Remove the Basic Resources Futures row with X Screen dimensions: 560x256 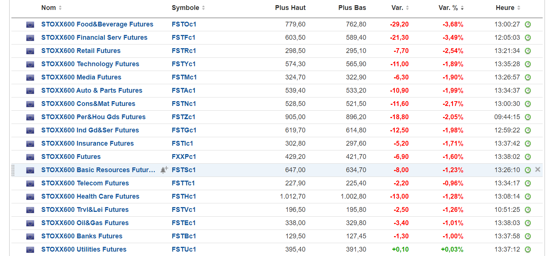tap(538, 170)
